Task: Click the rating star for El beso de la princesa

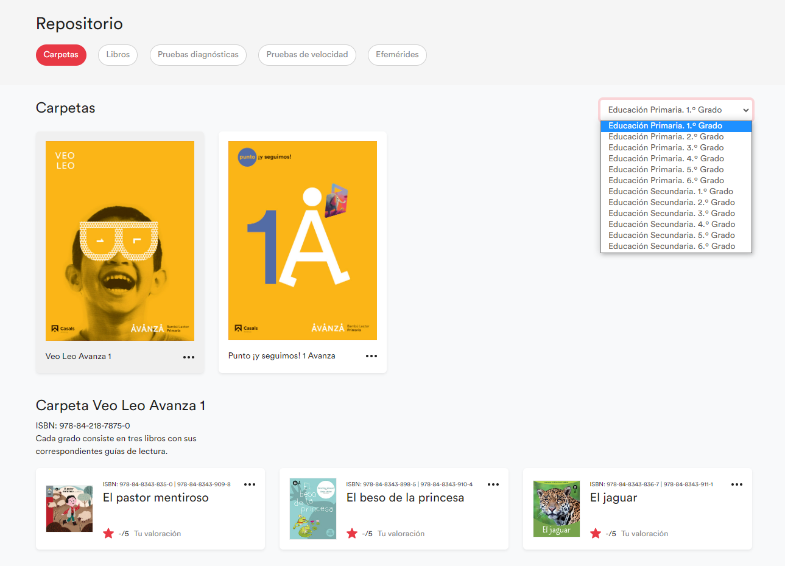Action: (352, 534)
